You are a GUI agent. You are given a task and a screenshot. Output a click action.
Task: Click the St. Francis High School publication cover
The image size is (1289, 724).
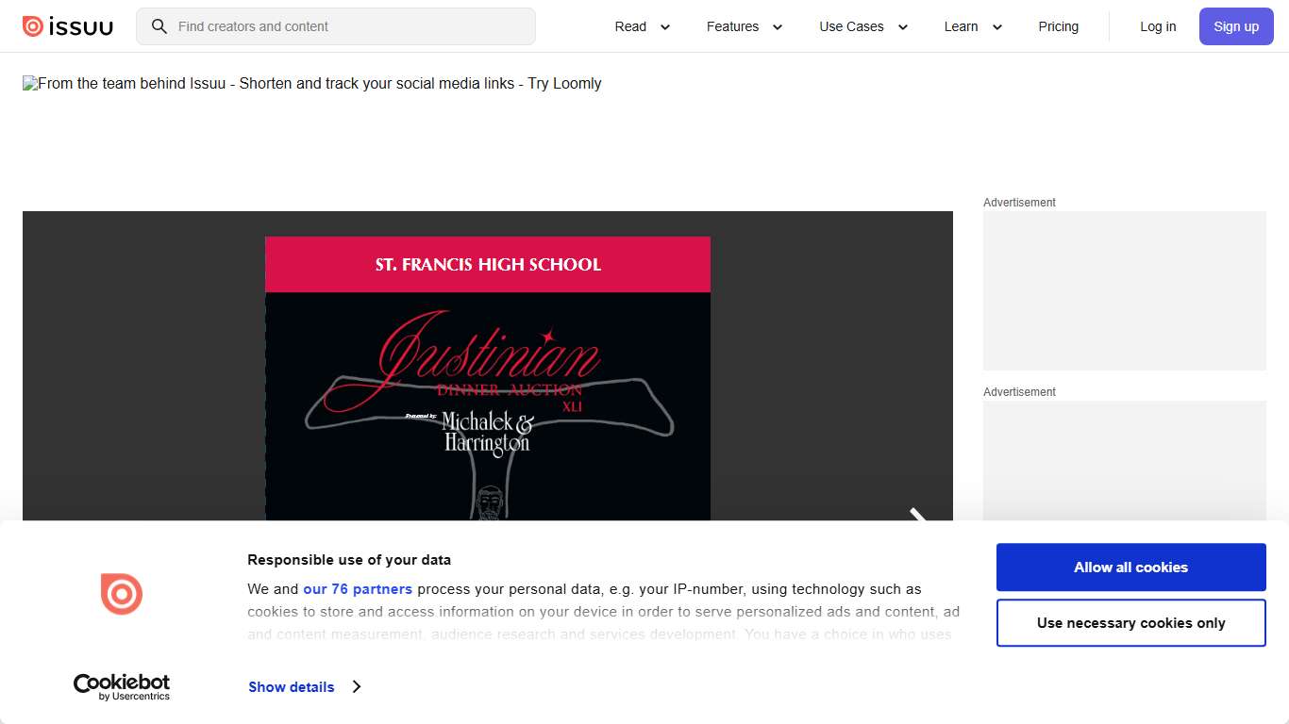487,377
